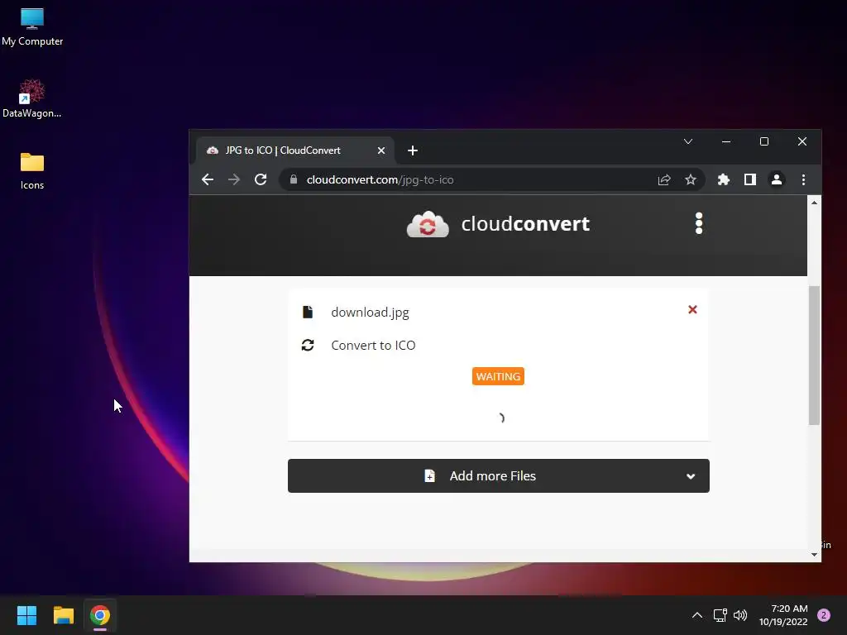Click the download.jpg file name
This screenshot has height=635, width=847.
pos(370,312)
